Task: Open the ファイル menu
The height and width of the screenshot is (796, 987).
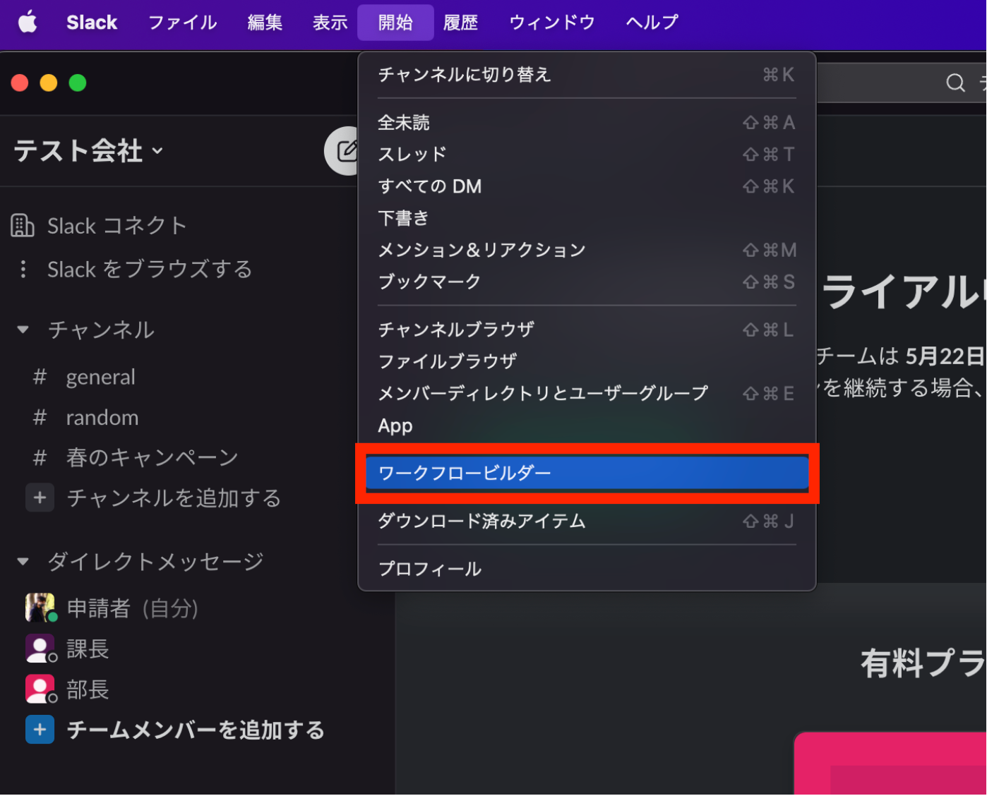Action: (183, 22)
